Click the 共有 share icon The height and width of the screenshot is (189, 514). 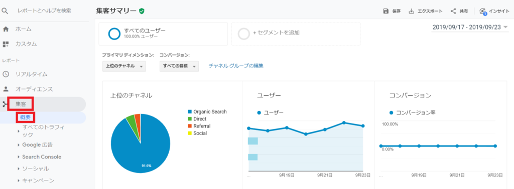tap(453, 11)
